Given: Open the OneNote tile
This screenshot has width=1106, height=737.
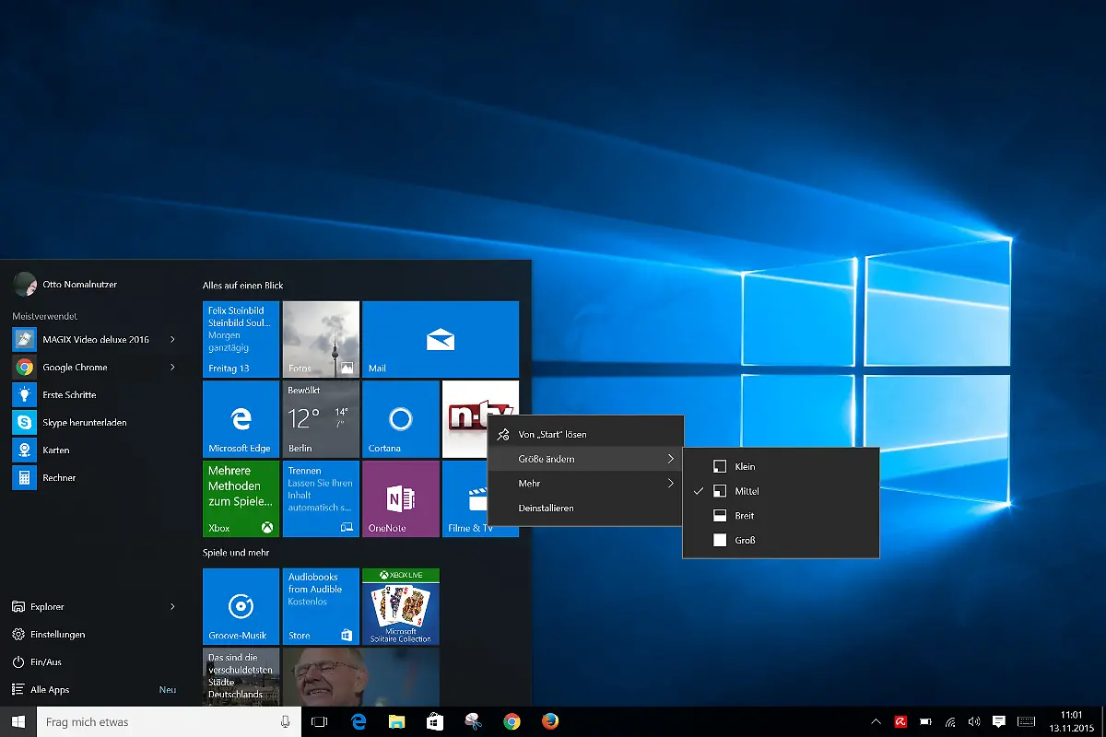Looking at the screenshot, I should pos(400,498).
